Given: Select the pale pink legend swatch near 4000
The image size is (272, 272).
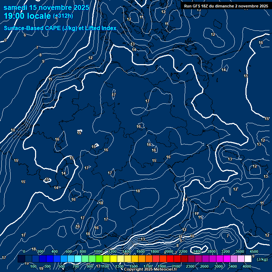Looking at the screenshot, I should click(241, 259).
